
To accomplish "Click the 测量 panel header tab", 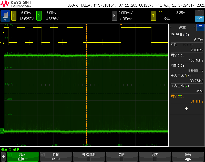I will coord(182,27).
